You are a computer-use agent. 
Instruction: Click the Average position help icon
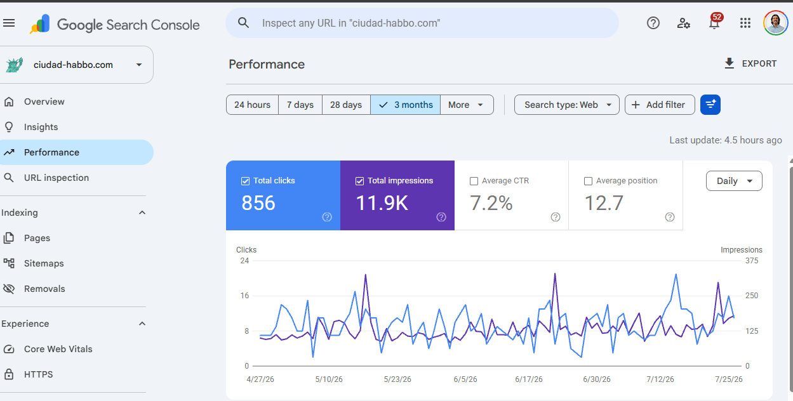pos(670,217)
